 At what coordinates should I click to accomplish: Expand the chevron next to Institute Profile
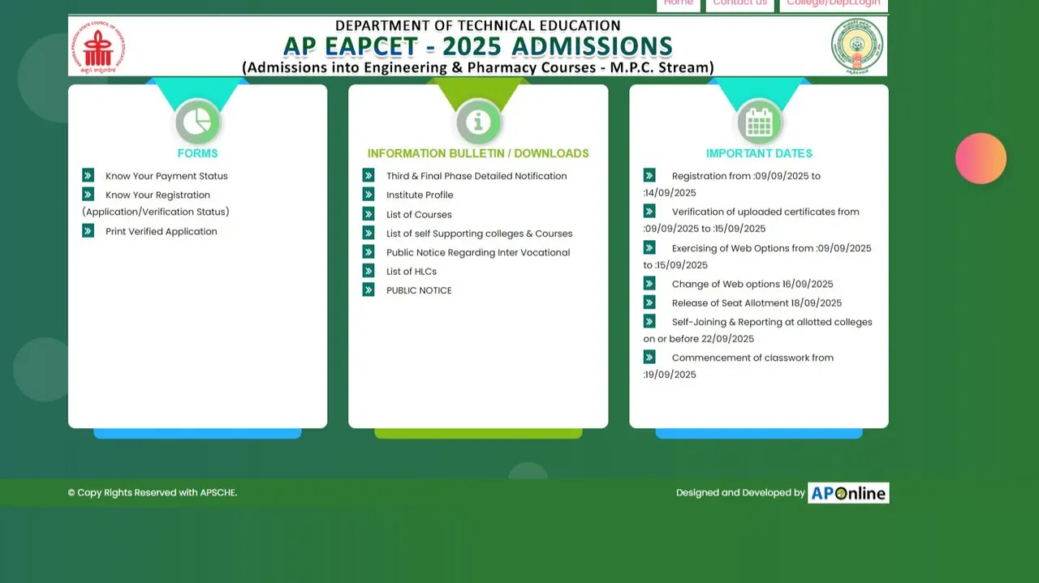click(x=369, y=195)
